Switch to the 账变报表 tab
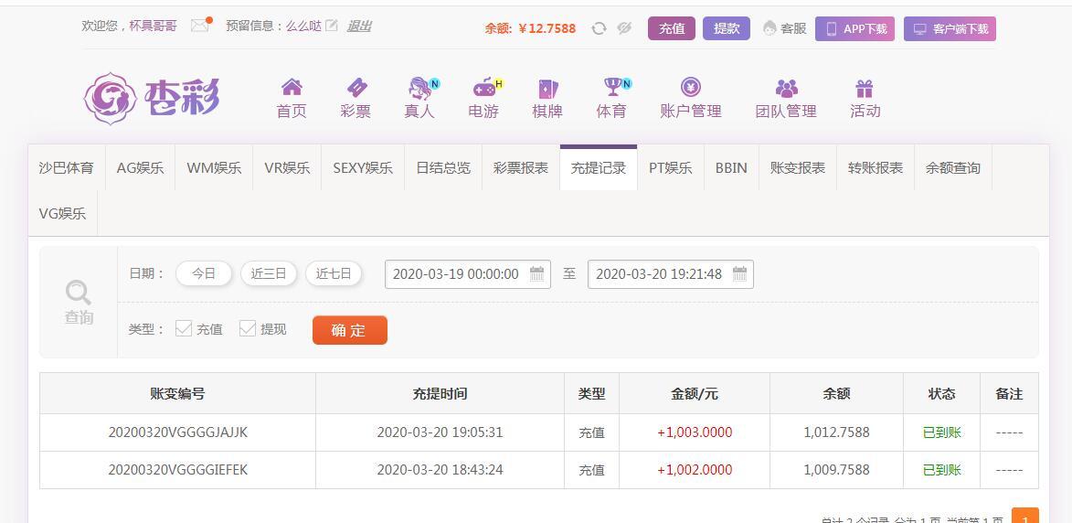 click(798, 167)
